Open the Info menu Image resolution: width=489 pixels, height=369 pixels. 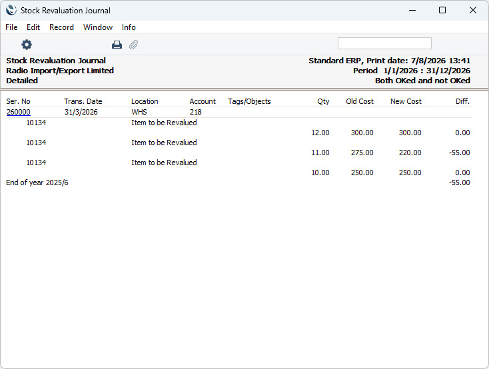129,27
